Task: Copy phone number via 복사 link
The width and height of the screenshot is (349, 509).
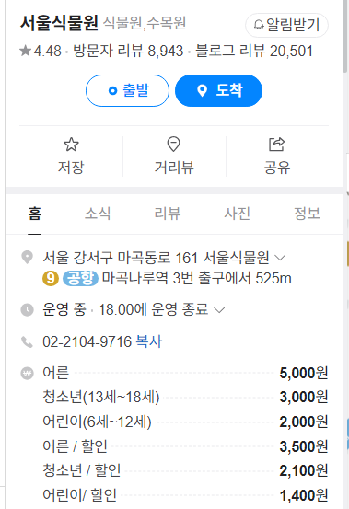Action: [148, 341]
